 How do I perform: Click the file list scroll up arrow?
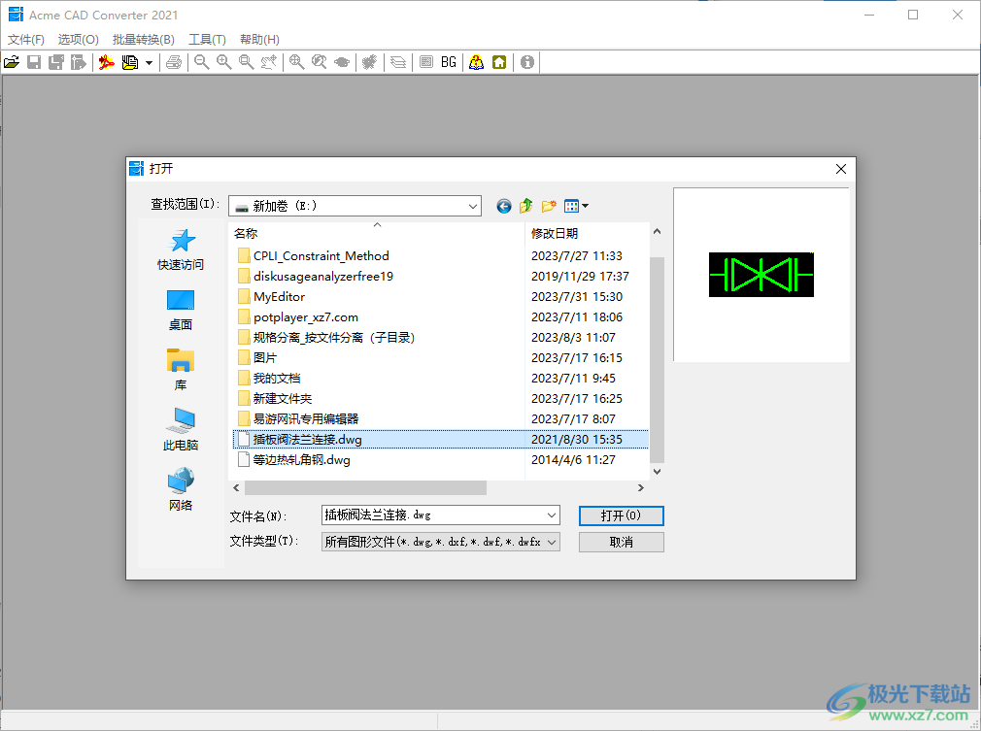(x=657, y=231)
